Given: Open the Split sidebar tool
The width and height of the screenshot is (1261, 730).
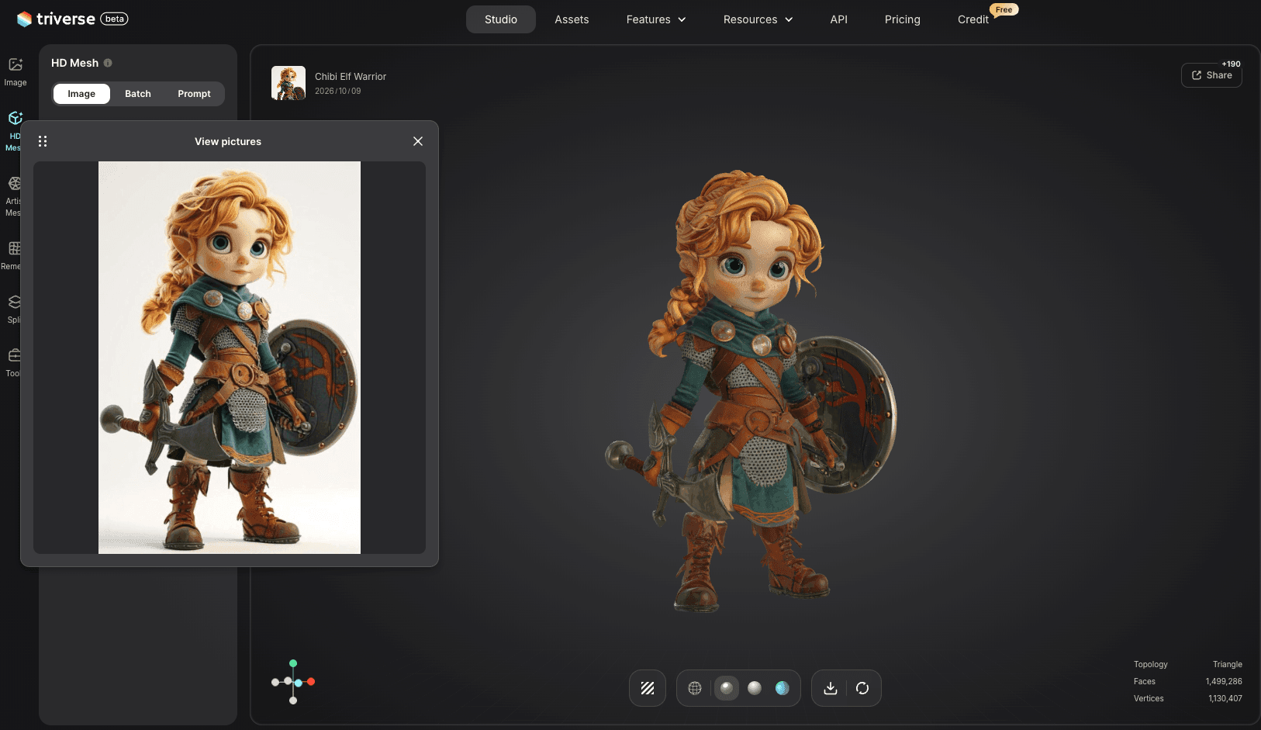Looking at the screenshot, I should (x=14, y=309).
